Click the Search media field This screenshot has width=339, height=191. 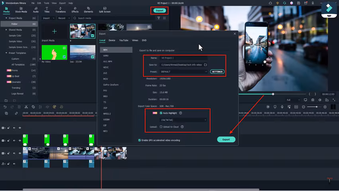coord(114,18)
